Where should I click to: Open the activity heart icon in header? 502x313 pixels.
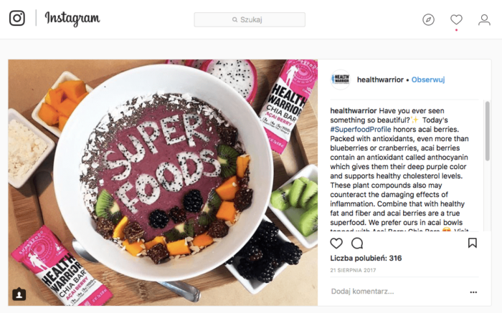(456, 20)
